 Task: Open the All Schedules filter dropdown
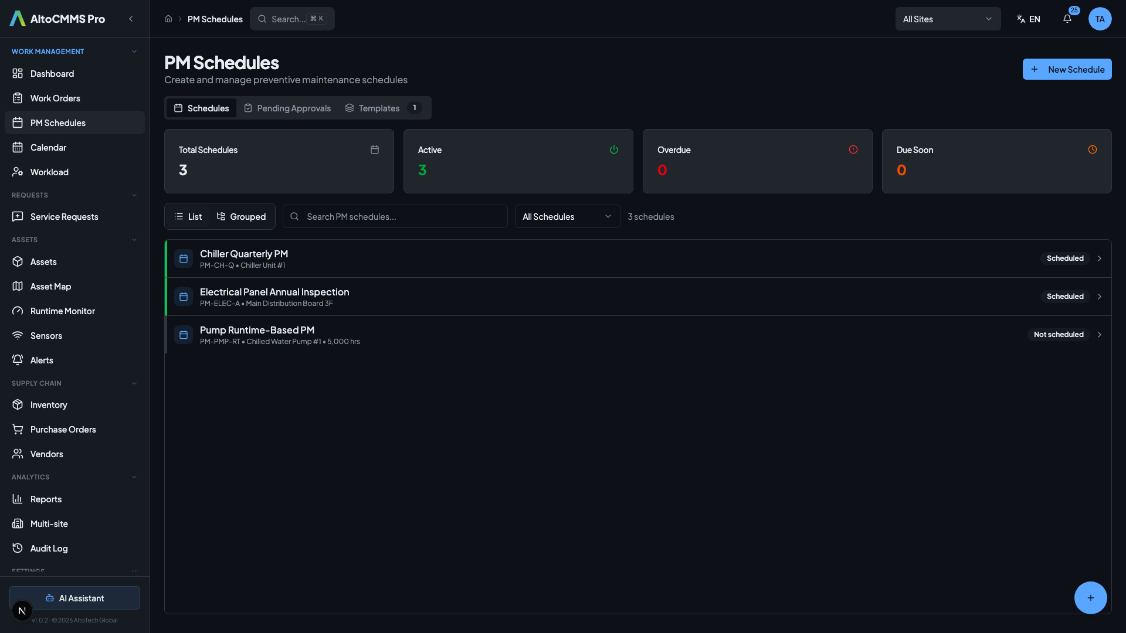click(567, 216)
